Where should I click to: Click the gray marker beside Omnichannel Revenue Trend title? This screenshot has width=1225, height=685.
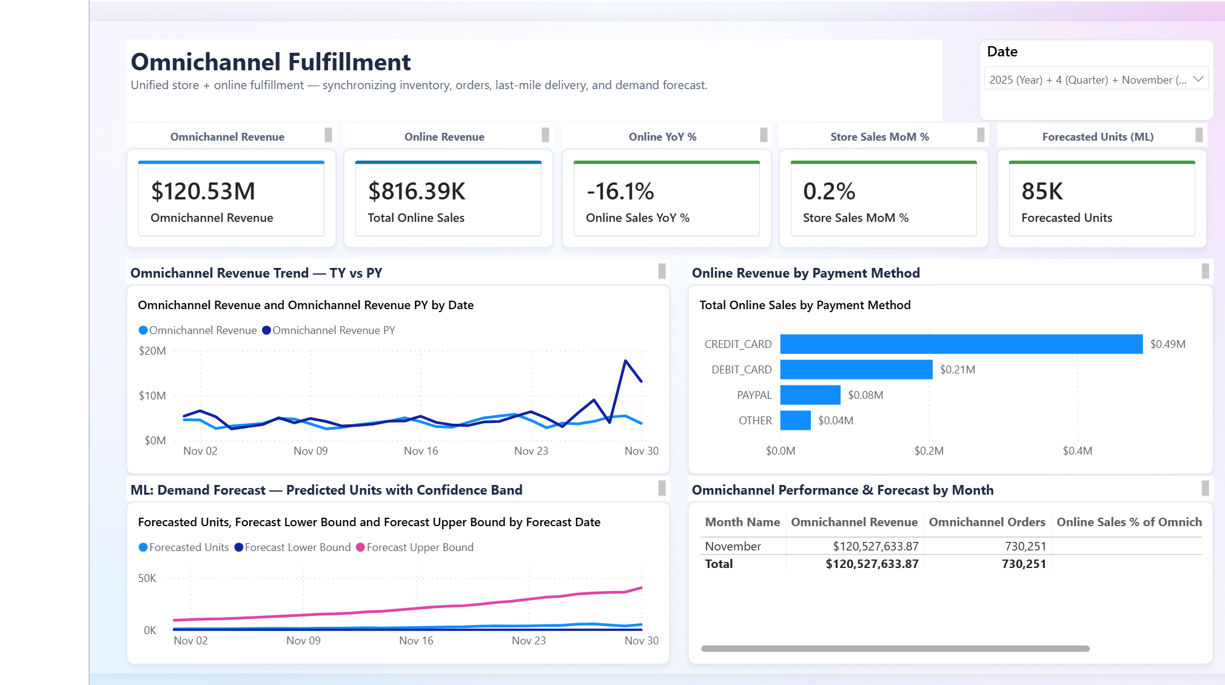pos(662,271)
